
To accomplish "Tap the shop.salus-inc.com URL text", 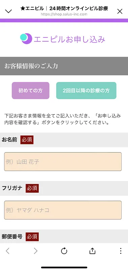I will point(64,14).
